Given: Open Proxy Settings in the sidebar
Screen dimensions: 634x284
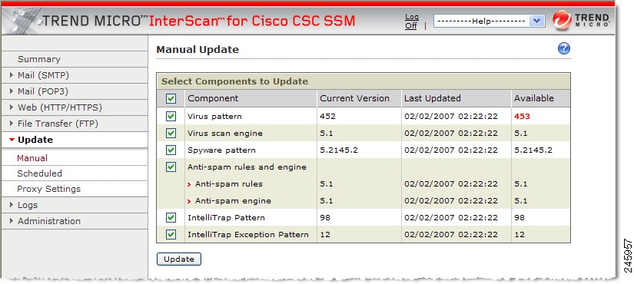Looking at the screenshot, I should click(48, 189).
